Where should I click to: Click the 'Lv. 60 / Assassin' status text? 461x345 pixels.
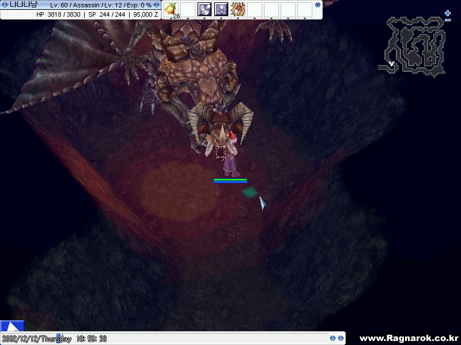click(x=74, y=5)
